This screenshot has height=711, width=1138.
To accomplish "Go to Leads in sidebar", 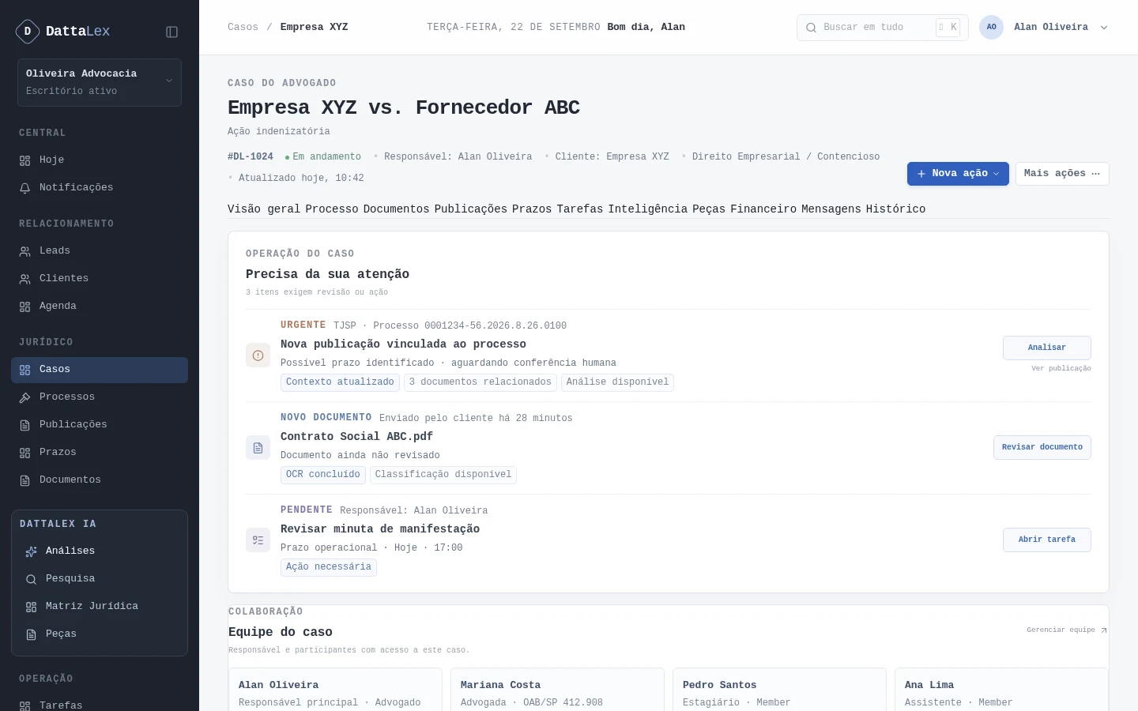I will pyautogui.click(x=100, y=251).
